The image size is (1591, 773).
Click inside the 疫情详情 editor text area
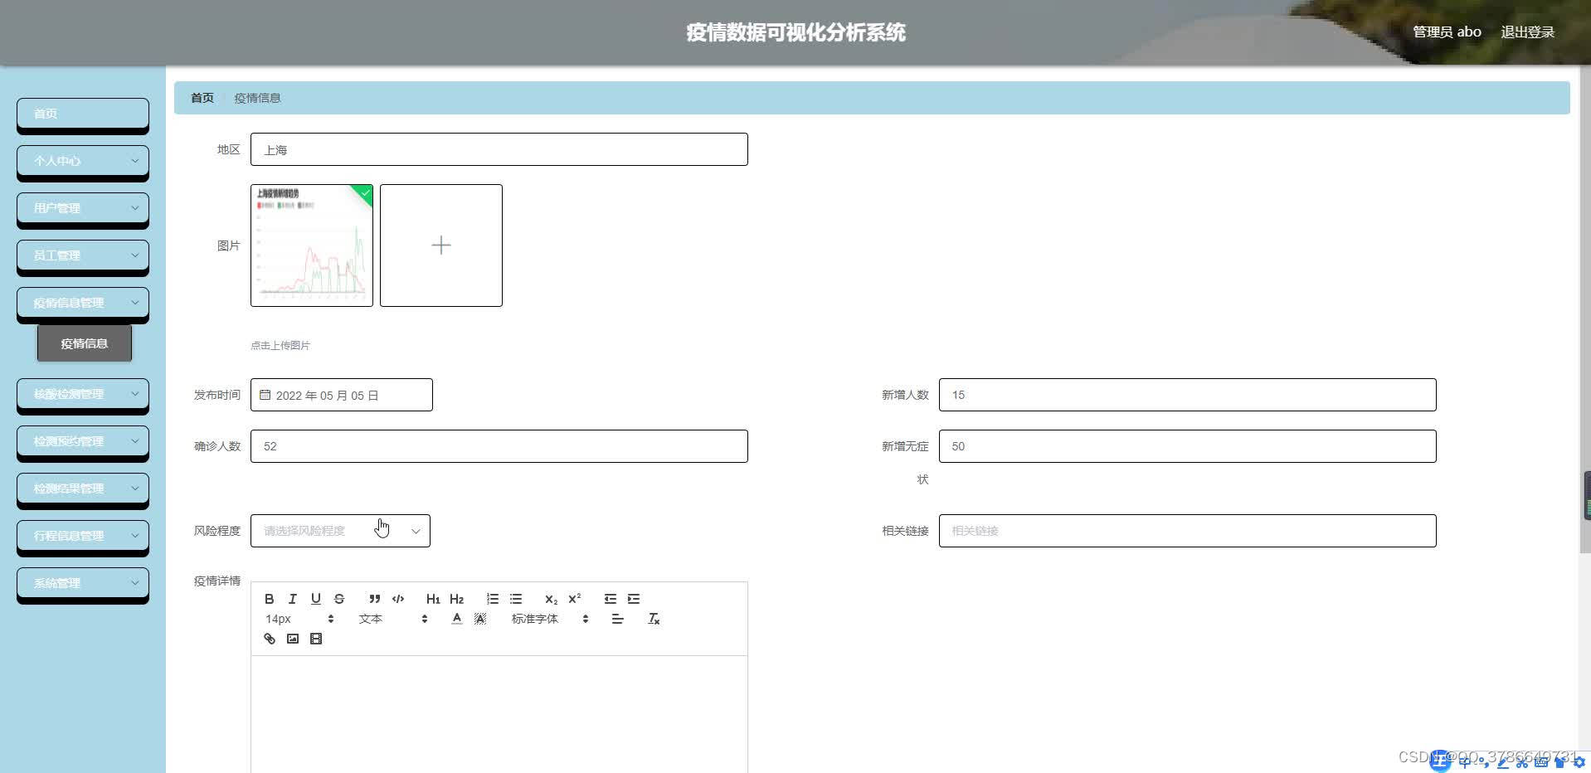pyautogui.click(x=499, y=714)
